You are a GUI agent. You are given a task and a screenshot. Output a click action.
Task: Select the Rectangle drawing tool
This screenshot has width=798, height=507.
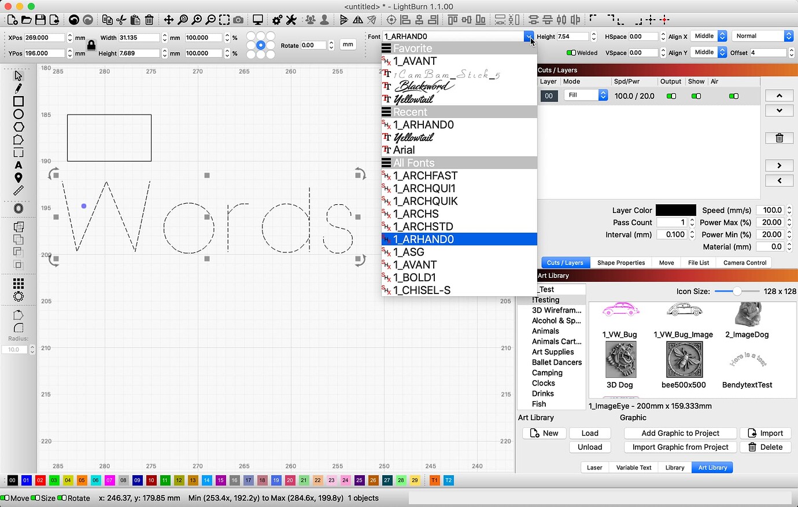pos(18,101)
